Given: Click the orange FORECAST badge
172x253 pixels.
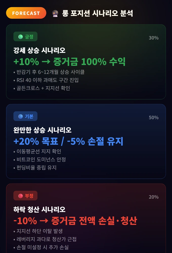Looking at the screenshot, I should [26, 13].
